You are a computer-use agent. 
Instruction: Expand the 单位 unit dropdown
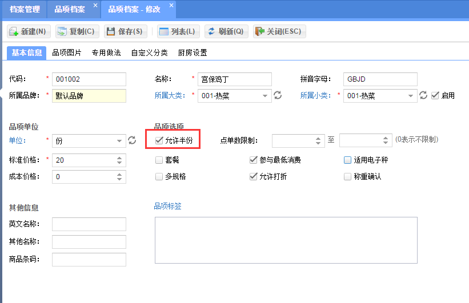[119, 141]
